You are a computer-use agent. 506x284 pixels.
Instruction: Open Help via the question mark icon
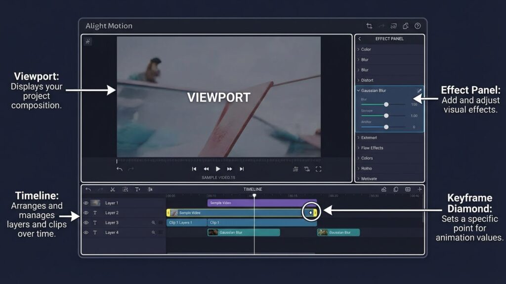418,25
